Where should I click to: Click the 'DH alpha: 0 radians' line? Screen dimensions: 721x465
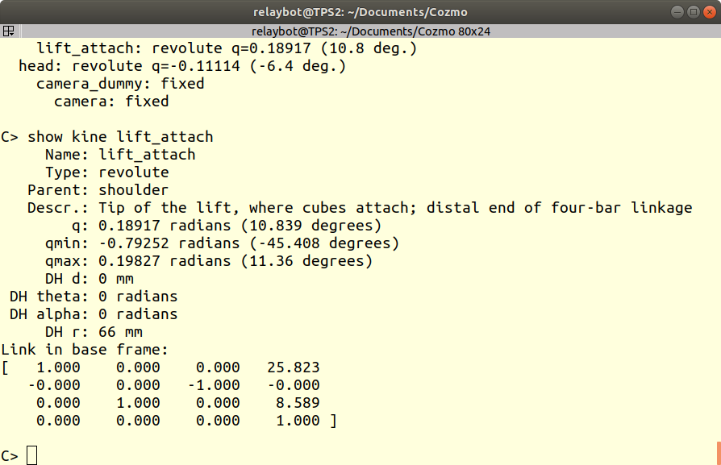(x=94, y=313)
